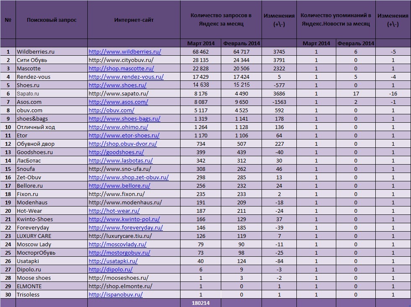Click the www.shoes.ru hyperlink
Screen dimensions: 411x307
pyautogui.click(x=118, y=85)
